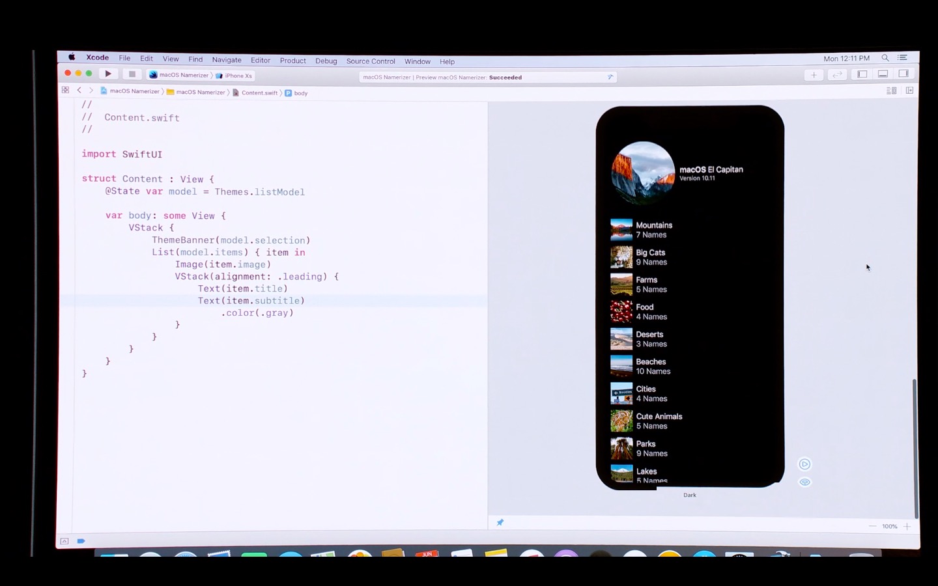Click the El Capitan banner image
Viewport: 938px width, 586px height.
[643, 173]
